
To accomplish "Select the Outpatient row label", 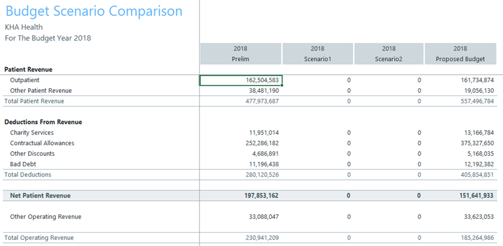I will point(25,80).
